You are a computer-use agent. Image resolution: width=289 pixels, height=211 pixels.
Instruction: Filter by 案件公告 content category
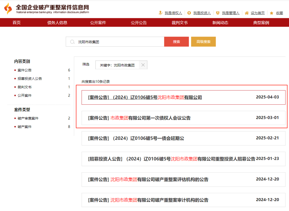(25, 70)
